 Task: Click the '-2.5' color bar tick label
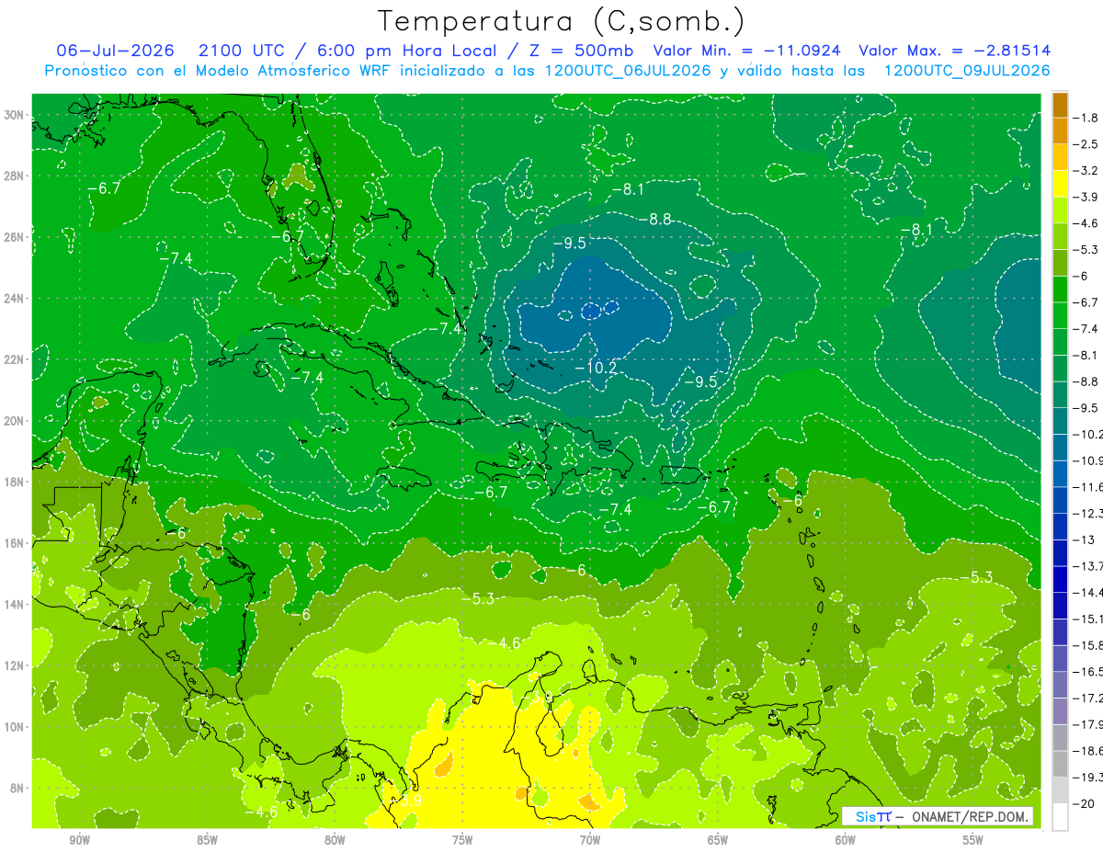[1086, 144]
